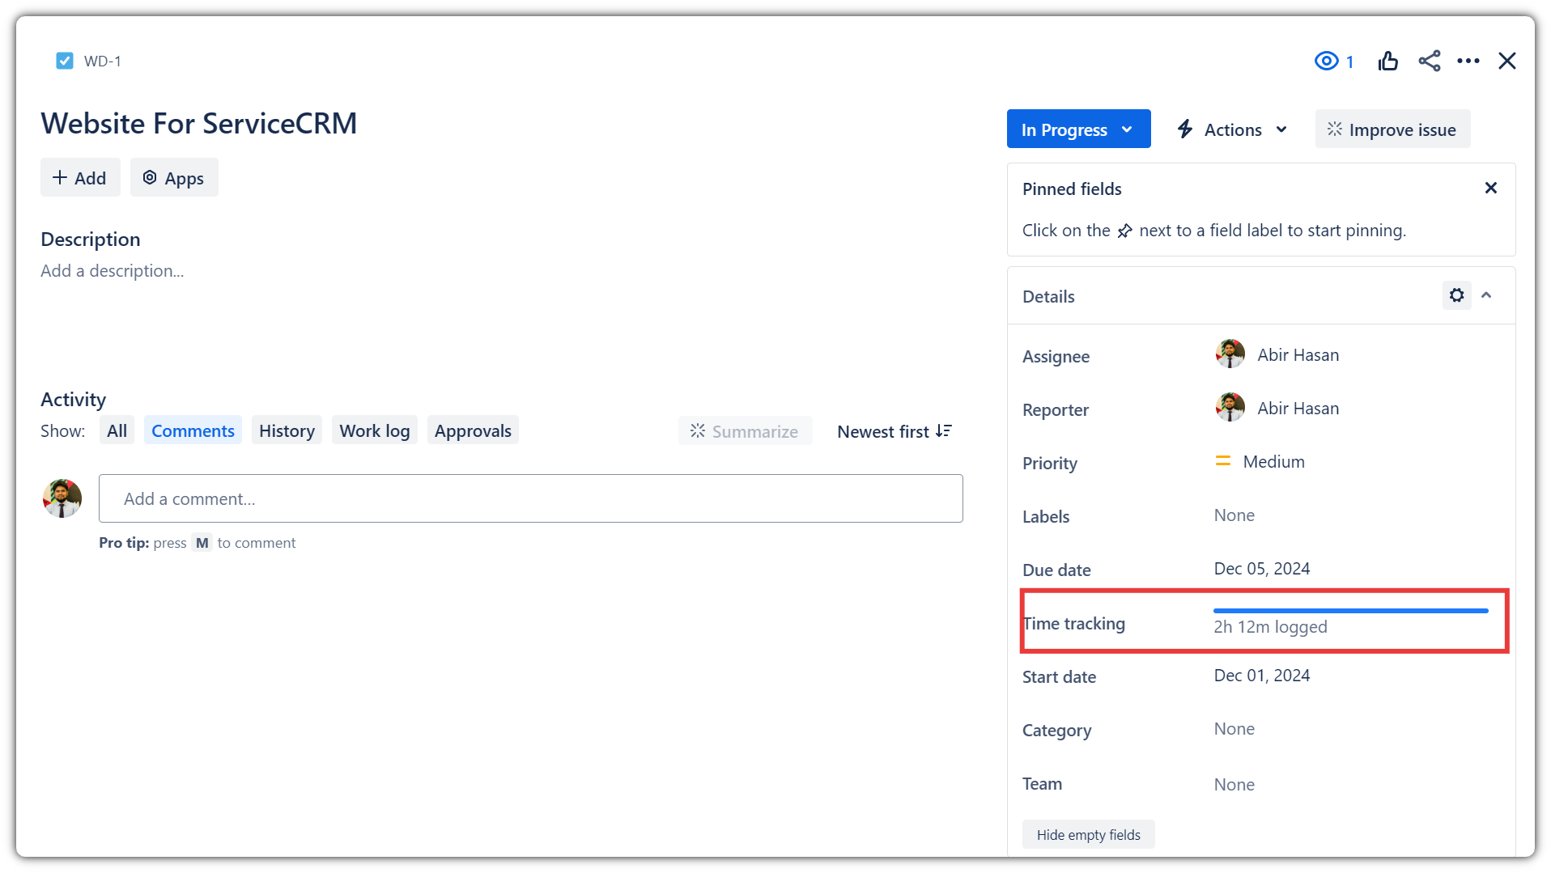Click the Assignee Abir Hasan value
The image size is (1551, 873).
click(1298, 354)
